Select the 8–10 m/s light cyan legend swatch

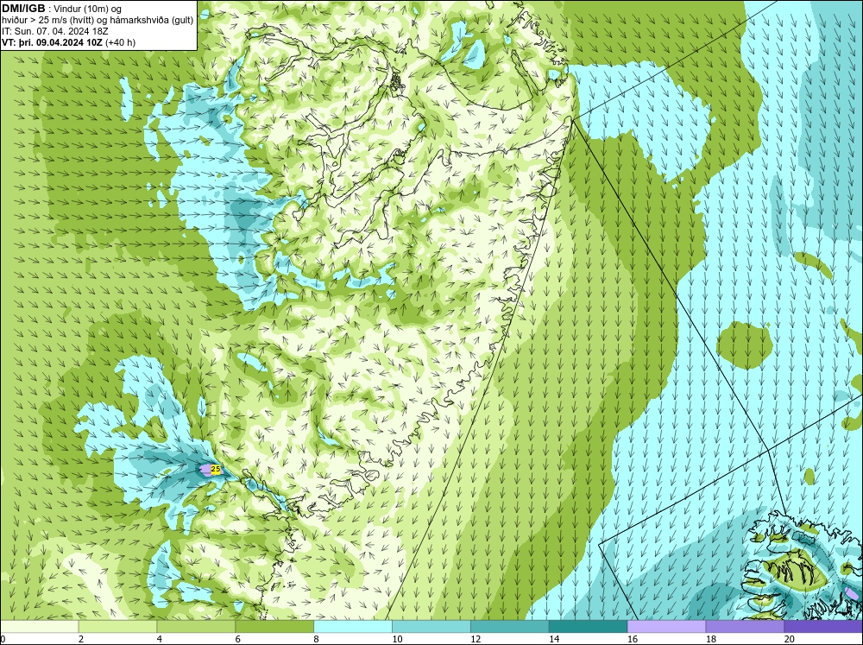353,626
